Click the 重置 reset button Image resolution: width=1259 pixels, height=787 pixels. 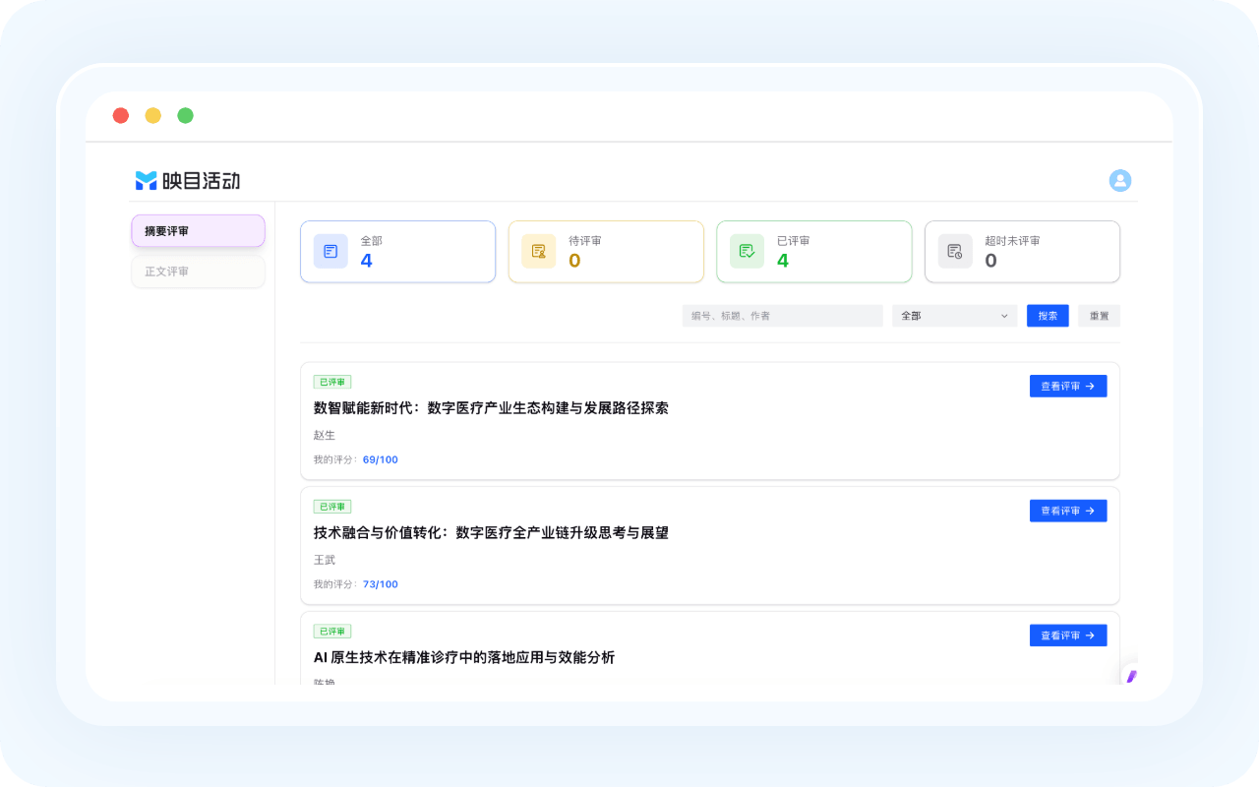1099,316
